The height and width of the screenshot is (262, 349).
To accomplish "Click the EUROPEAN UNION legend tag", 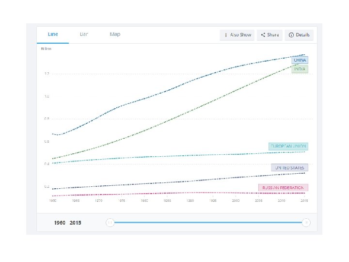I will (x=288, y=146).
